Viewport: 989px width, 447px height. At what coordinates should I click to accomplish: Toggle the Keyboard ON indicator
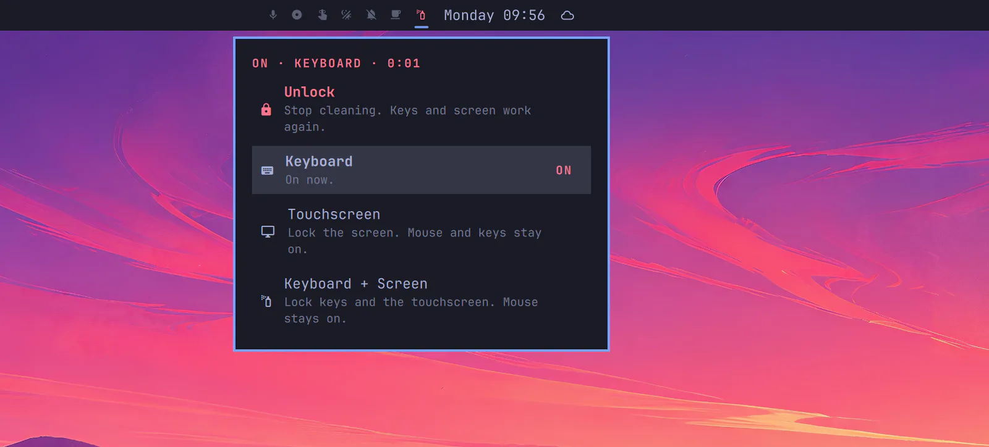(x=564, y=170)
